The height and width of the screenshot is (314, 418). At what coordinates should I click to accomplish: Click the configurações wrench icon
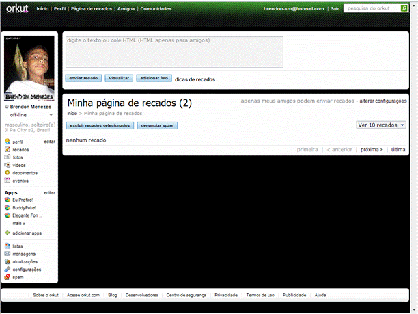[x=8, y=269]
